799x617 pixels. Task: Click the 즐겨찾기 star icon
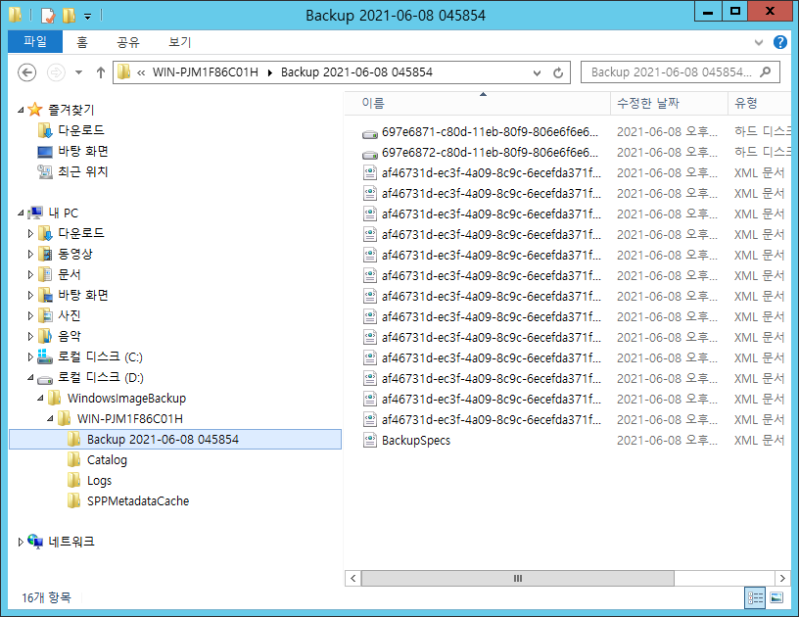pyautogui.click(x=34, y=109)
